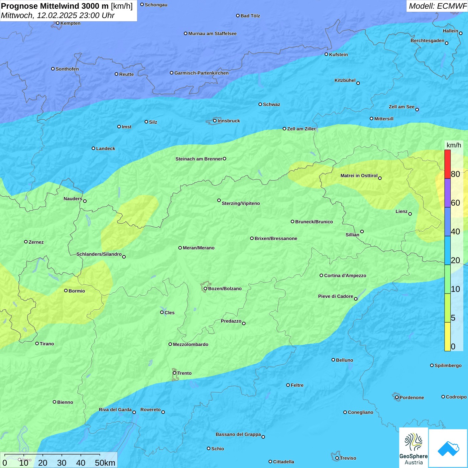The width and height of the screenshot is (468, 468).
Task: Select the Lienz city label
Action: pos(401,211)
